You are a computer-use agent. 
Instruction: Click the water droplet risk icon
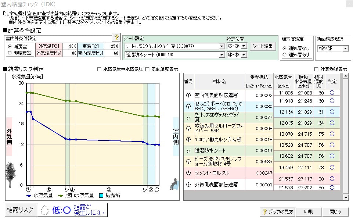click(x=45, y=210)
